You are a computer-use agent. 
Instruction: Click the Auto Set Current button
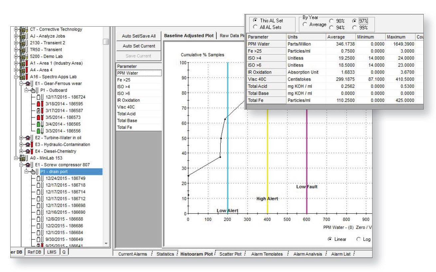click(138, 46)
